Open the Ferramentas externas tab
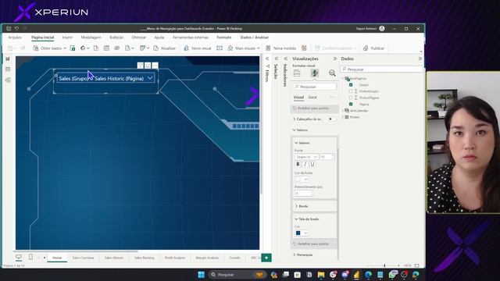This screenshot has height=281, width=500. coord(191,37)
